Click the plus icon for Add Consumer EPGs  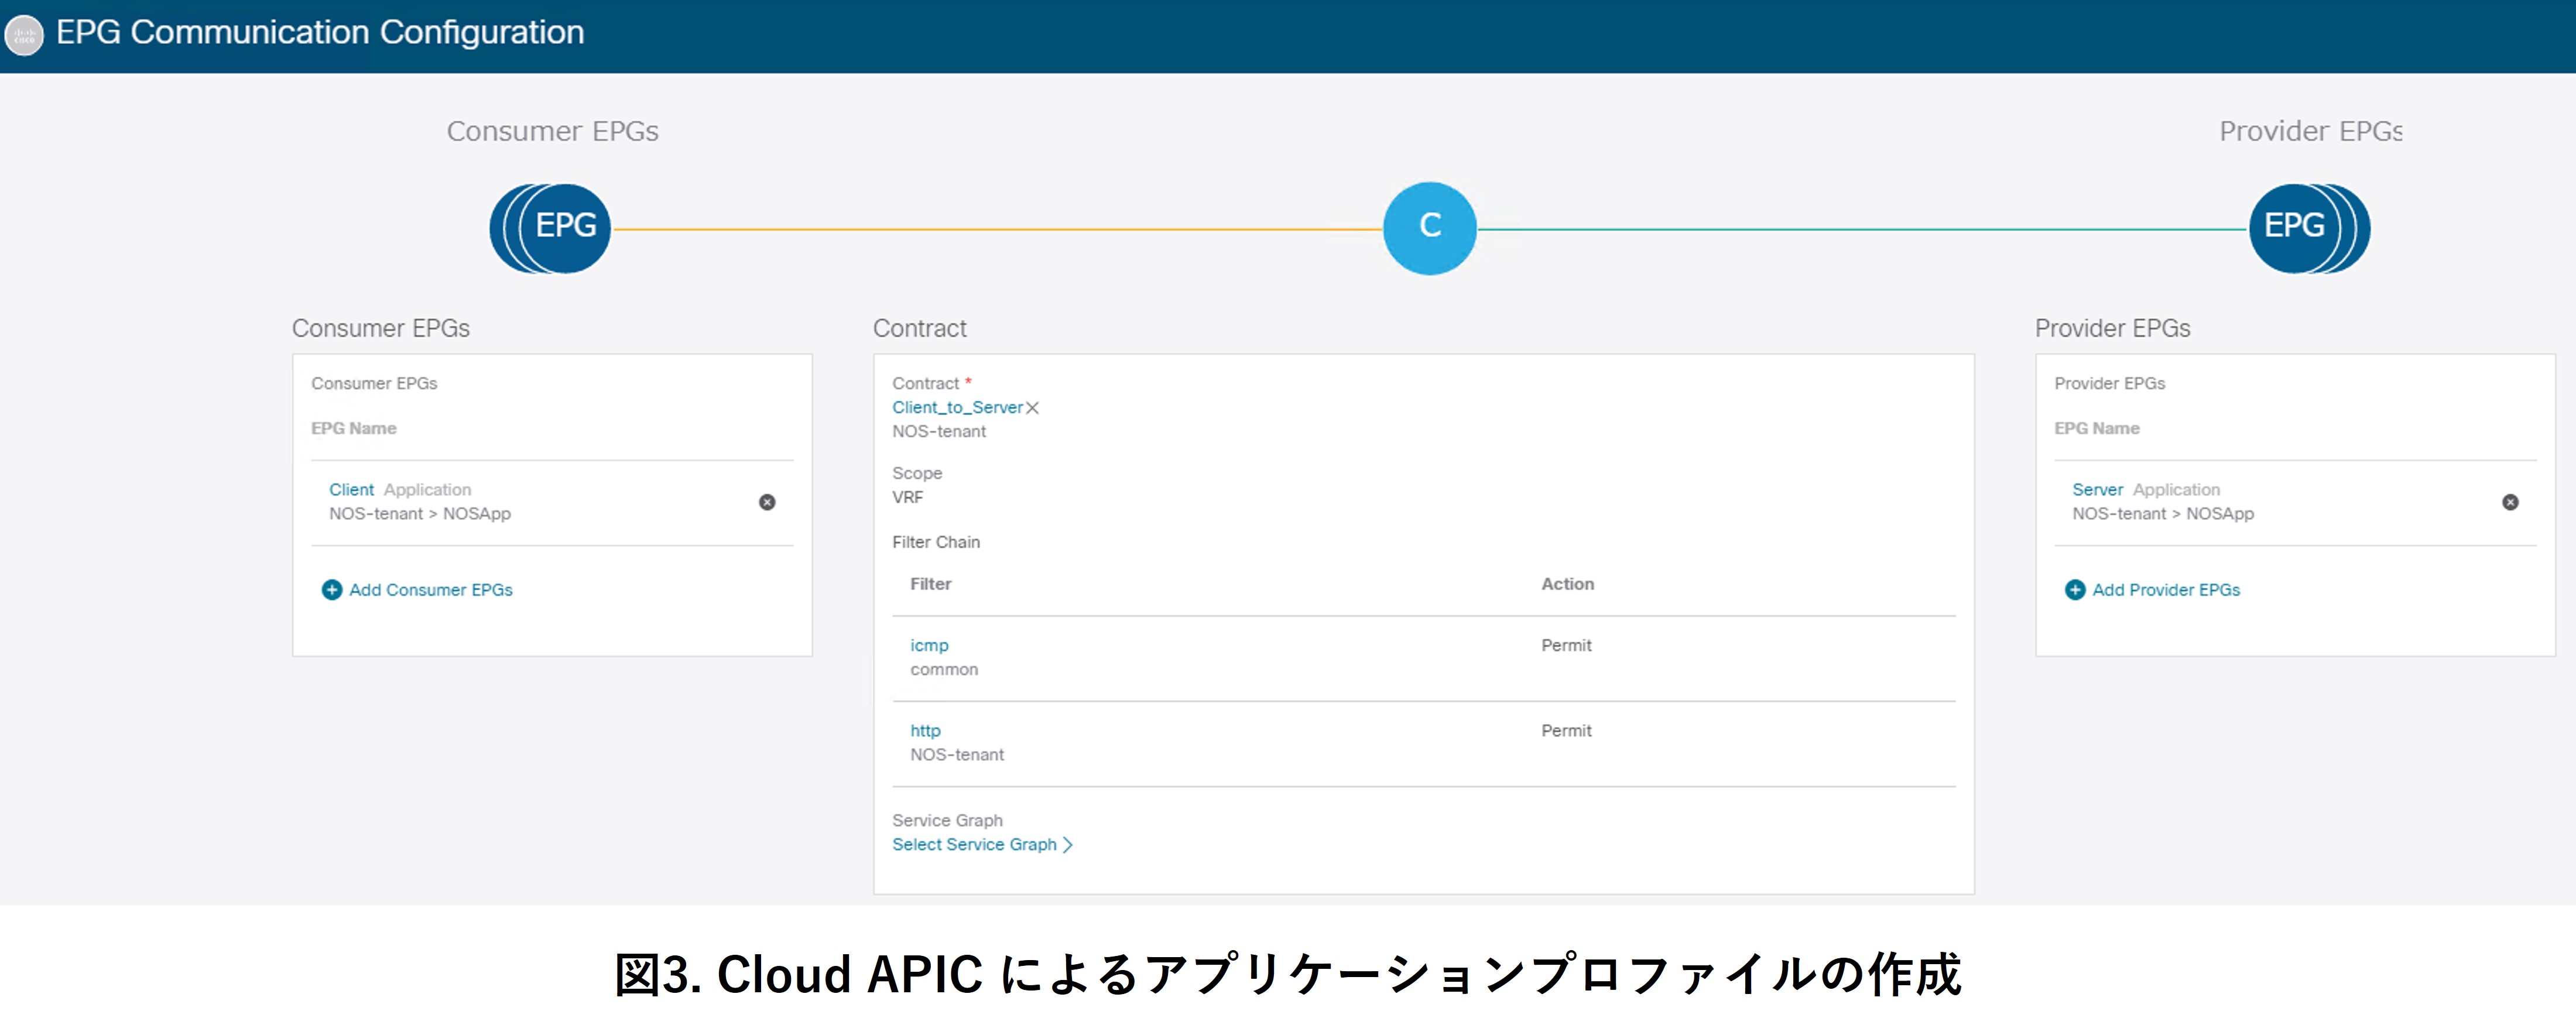[332, 590]
